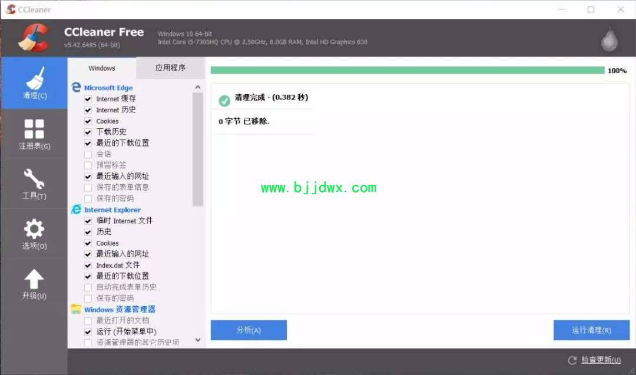
Task: Toggle Edge's 最近输入的网址 checkbox
Action: click(88, 177)
